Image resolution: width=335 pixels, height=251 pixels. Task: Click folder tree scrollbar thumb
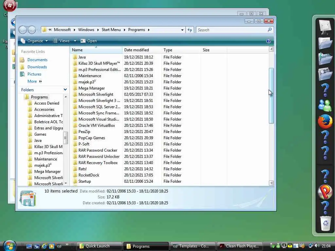65,138
